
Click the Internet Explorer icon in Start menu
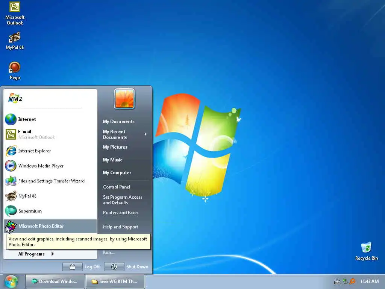coord(11,151)
